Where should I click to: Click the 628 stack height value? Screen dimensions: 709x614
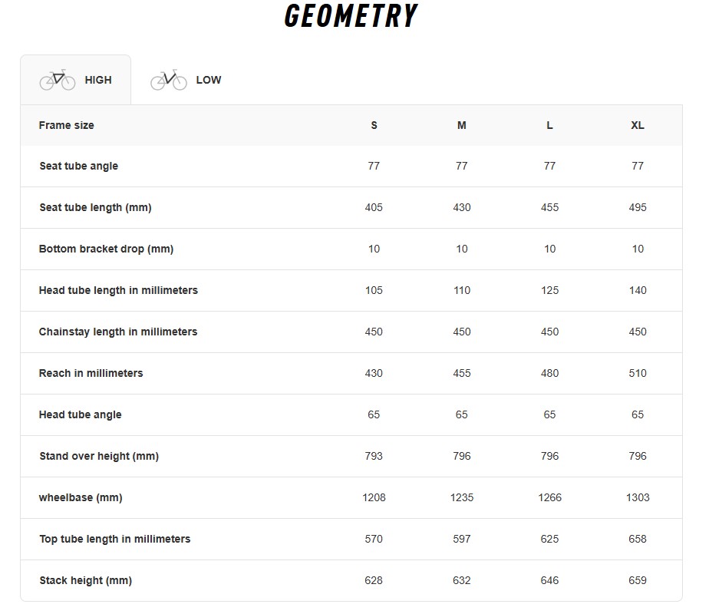(374, 580)
